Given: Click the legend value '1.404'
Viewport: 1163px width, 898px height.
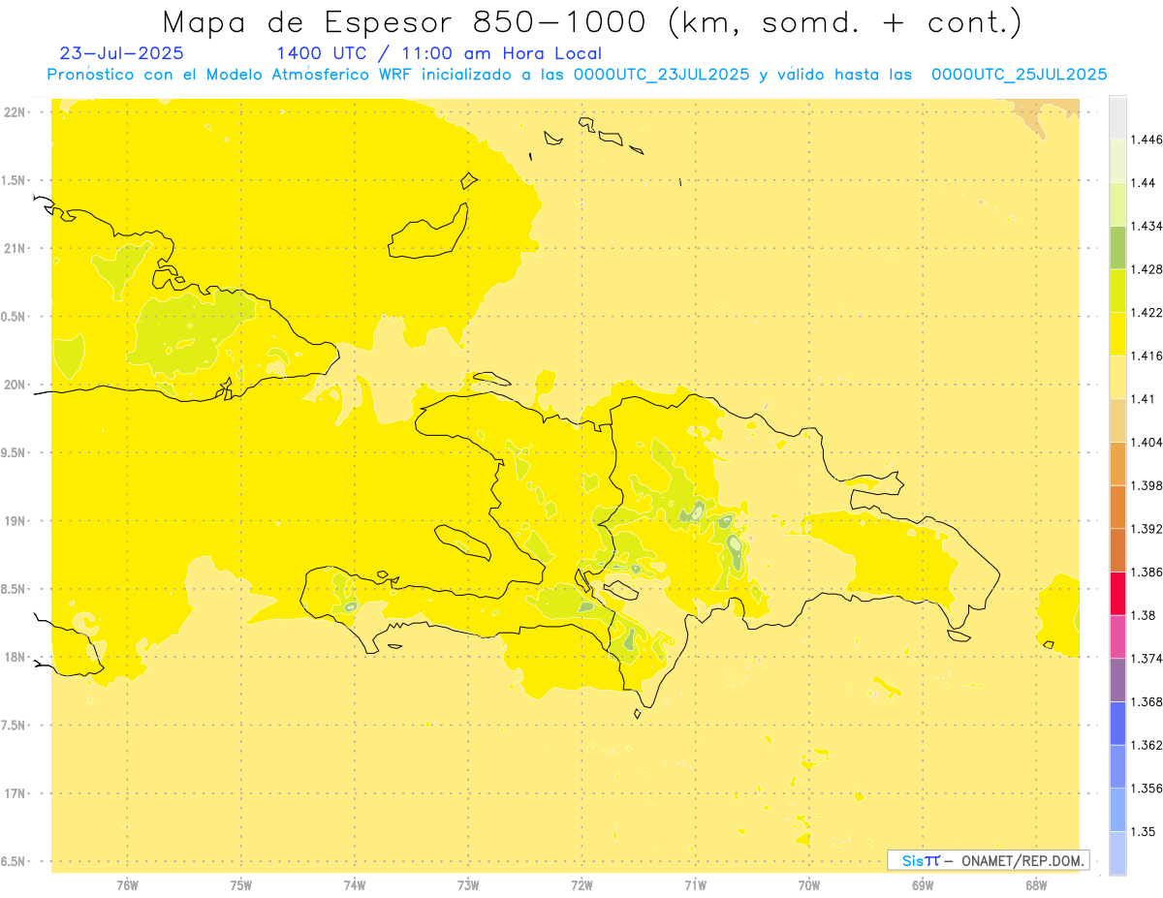Looking at the screenshot, I should 1148,442.
